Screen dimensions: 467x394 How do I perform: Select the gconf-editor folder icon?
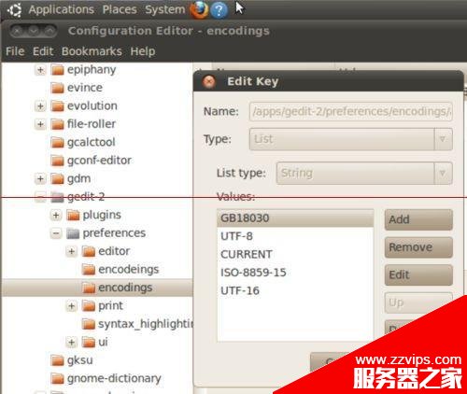57,161
